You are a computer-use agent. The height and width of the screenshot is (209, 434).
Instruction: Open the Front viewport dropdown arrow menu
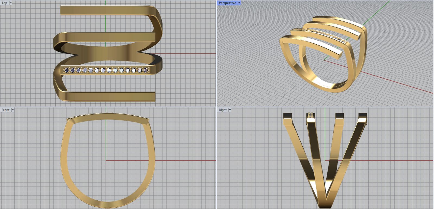click(12, 110)
